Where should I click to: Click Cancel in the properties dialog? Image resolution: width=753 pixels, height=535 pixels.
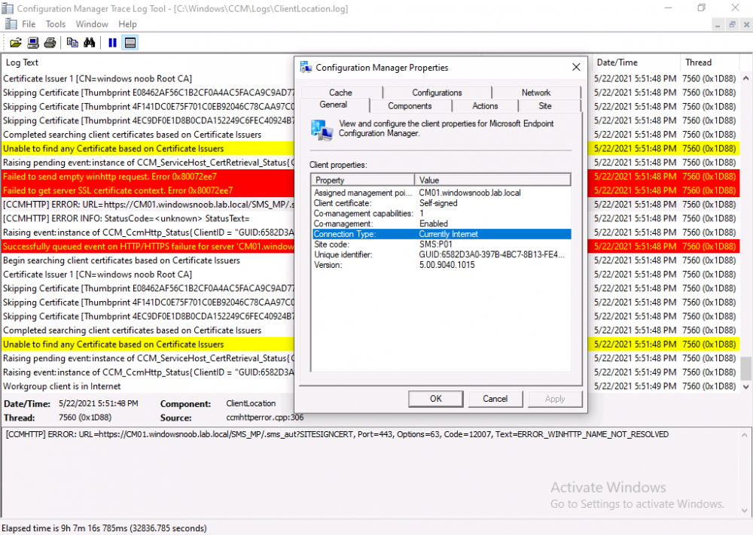click(x=495, y=399)
